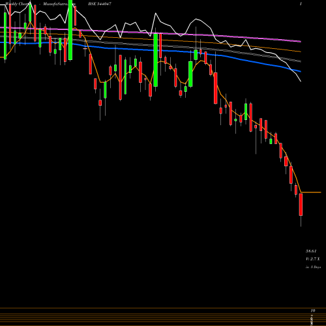326x326 pixels.
Task: Click the '38.61' price value
Action: pyautogui.click(x=311, y=251)
